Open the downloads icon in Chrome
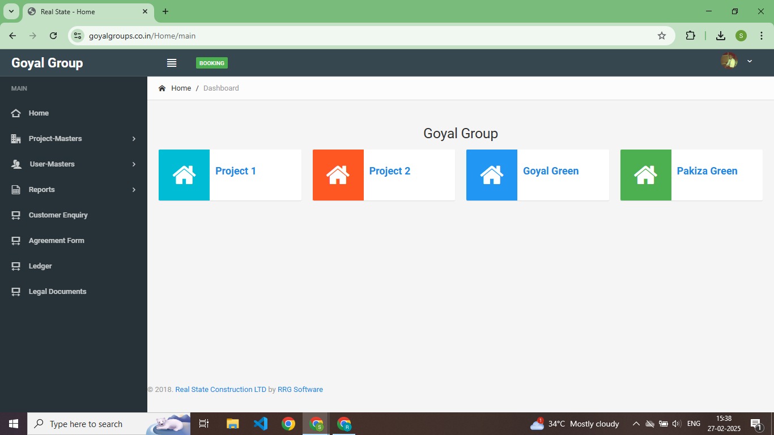This screenshot has height=435, width=774. pos(721,36)
